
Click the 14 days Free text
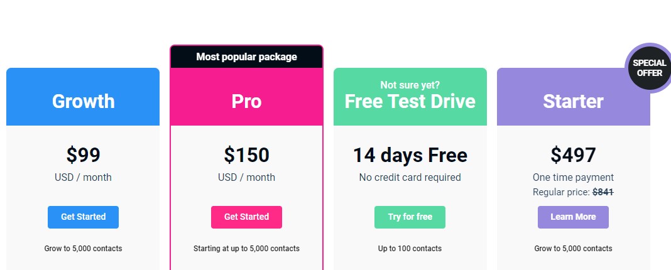tap(410, 155)
